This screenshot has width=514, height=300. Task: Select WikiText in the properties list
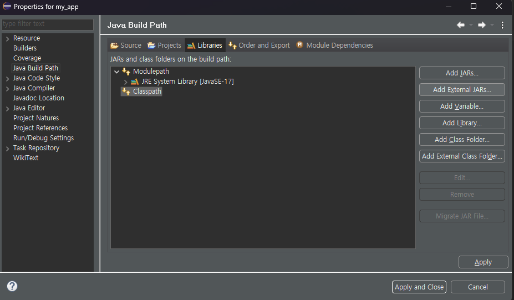[26, 157]
